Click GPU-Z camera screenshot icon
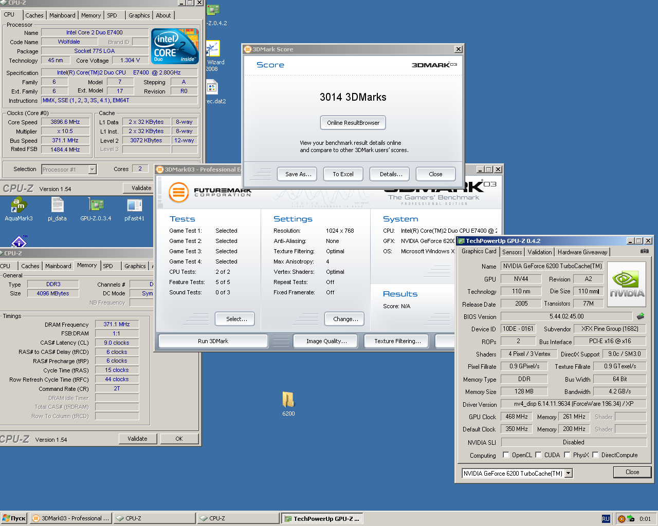The image size is (658, 526). tap(644, 251)
